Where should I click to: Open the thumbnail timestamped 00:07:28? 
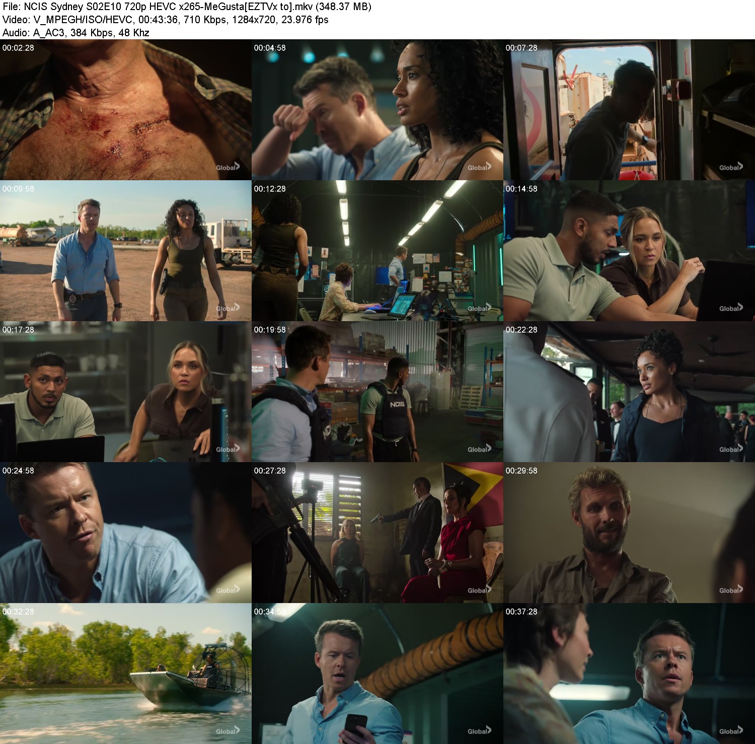629,110
